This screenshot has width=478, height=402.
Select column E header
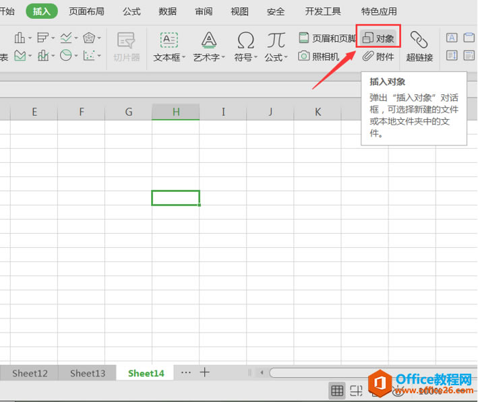[34, 112]
